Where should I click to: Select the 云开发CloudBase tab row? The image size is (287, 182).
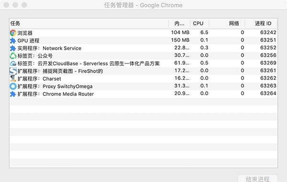click(x=143, y=63)
